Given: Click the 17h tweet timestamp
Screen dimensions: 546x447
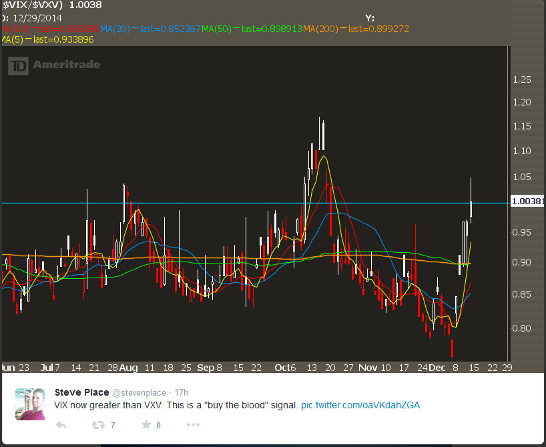Looking at the screenshot, I should tap(181, 392).
